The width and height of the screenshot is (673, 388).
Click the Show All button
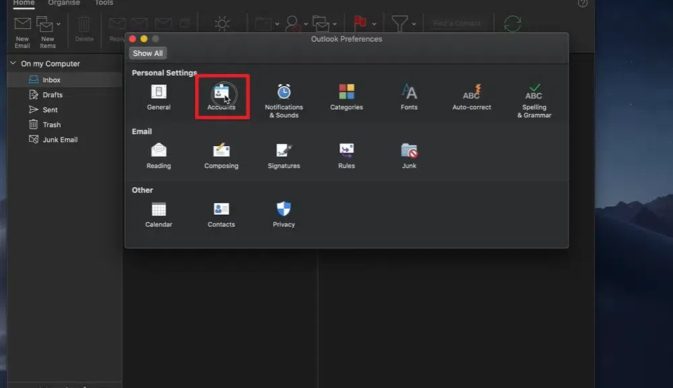pos(147,53)
